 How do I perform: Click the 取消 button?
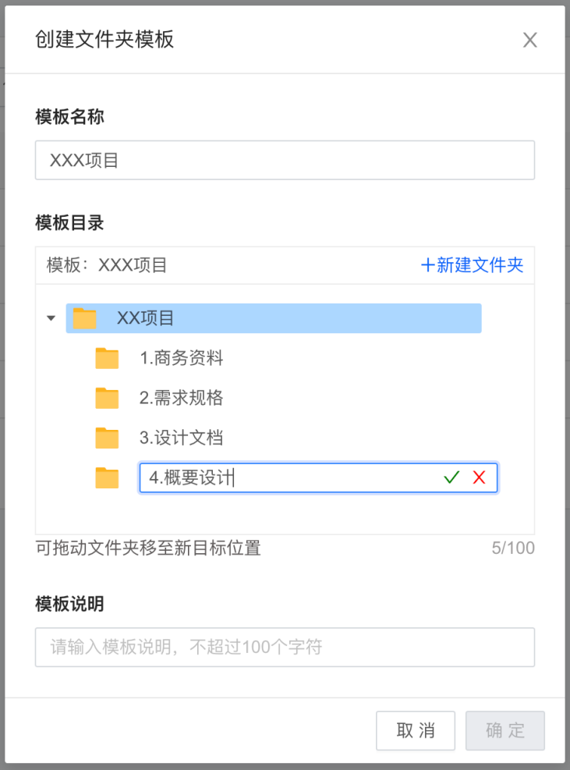[416, 731]
